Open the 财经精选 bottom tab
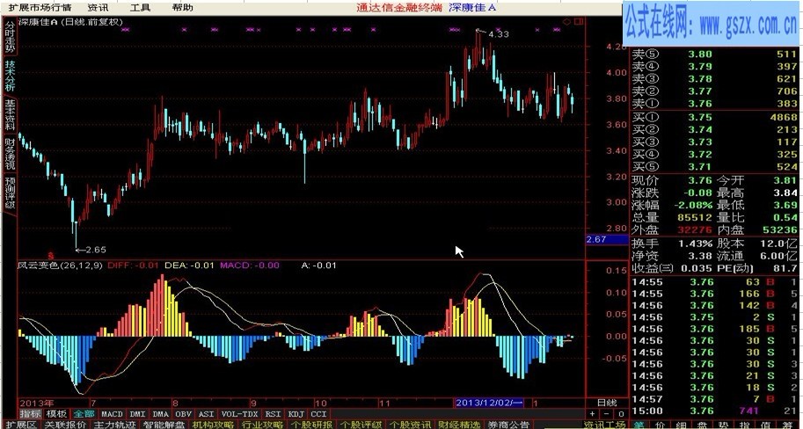803x429 pixels. click(x=459, y=425)
